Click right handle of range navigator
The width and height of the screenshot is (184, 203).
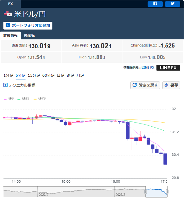click(x=167, y=191)
